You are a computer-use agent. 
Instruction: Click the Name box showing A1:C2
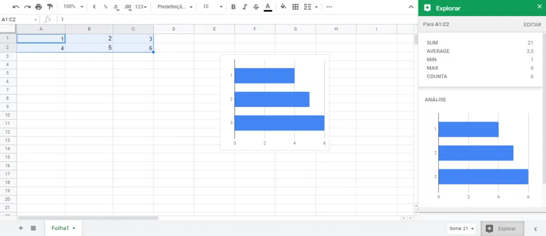[x=17, y=20]
